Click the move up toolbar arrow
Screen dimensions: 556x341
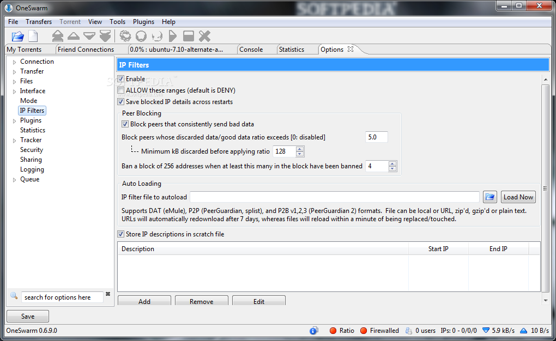pos(74,36)
